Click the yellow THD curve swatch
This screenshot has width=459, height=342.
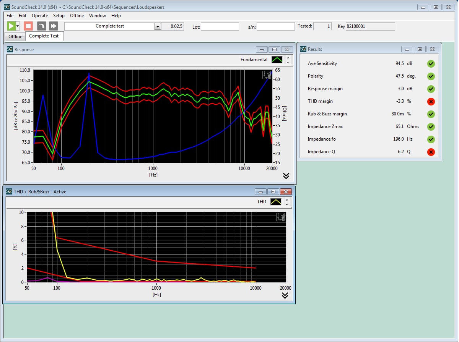click(x=276, y=202)
